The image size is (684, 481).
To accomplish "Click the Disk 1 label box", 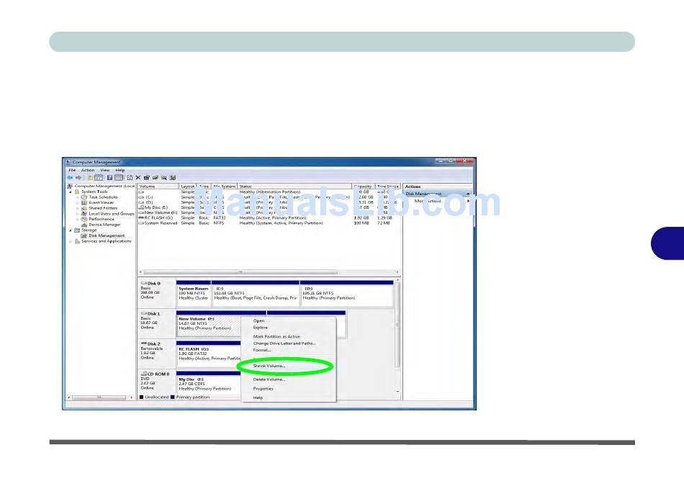I will pyautogui.click(x=157, y=323).
